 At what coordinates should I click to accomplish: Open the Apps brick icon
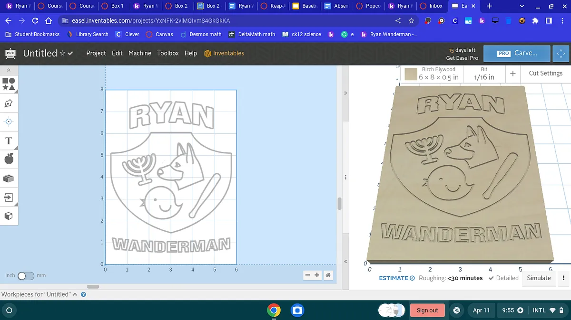pos(9,179)
